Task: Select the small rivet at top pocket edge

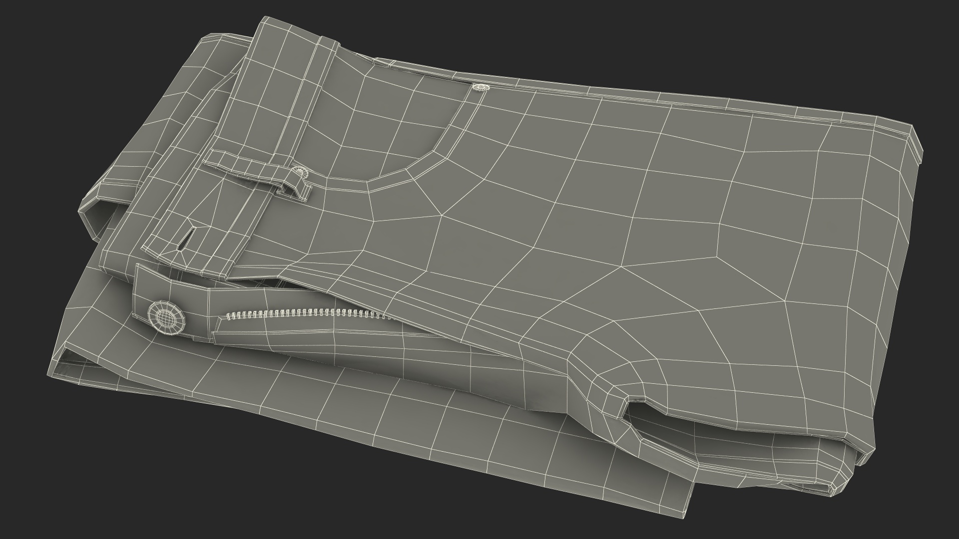Action: [x=480, y=88]
